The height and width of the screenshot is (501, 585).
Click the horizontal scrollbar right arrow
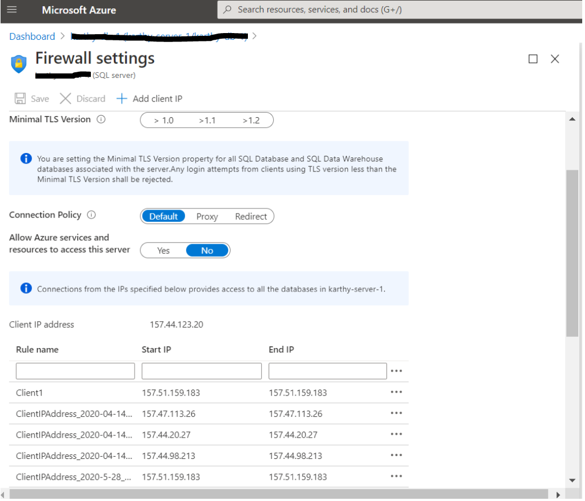[558, 495]
